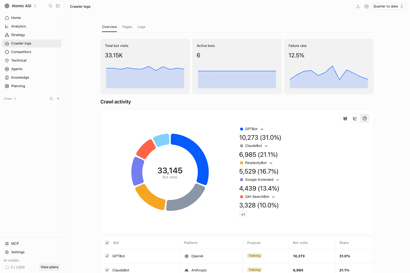Click the Total bot visits card
Image resolution: width=410 pixels, height=273 pixels.
145,66
